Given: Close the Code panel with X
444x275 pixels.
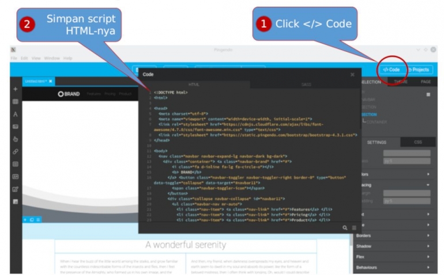Looking at the screenshot, I should (352, 74).
